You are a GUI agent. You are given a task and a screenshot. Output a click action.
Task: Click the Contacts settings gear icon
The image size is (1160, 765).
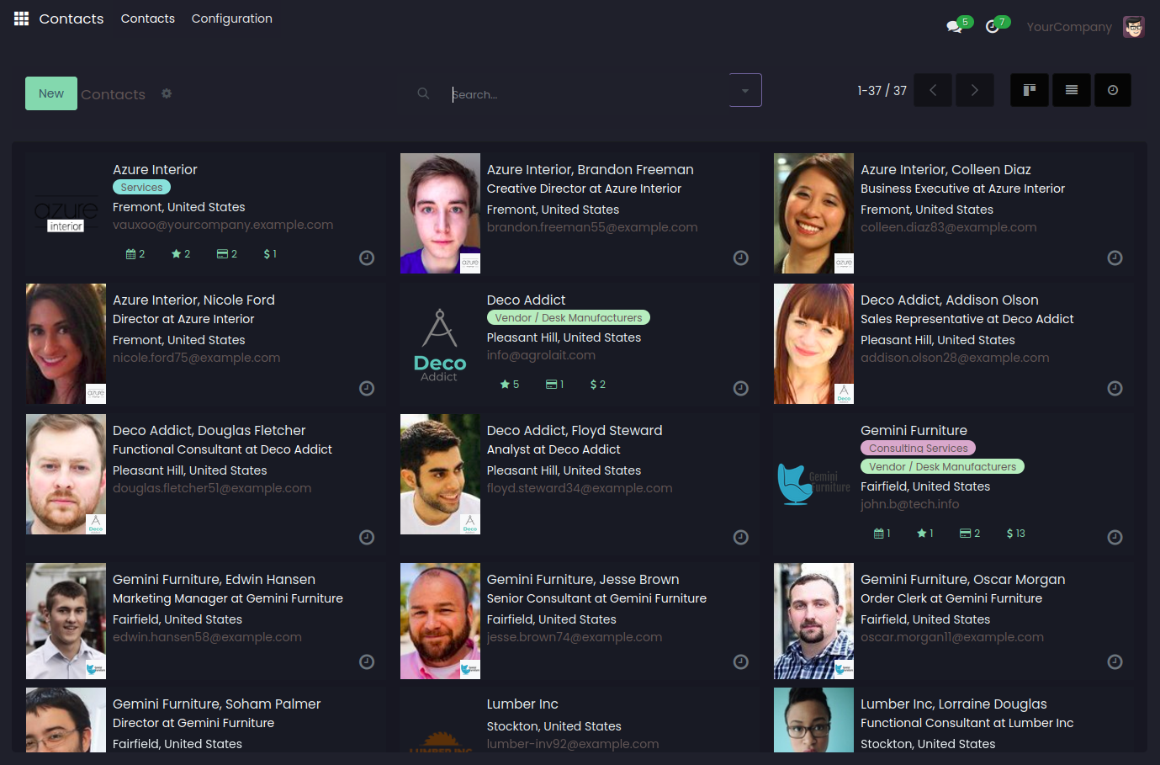(x=167, y=93)
